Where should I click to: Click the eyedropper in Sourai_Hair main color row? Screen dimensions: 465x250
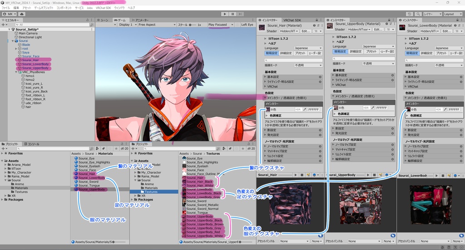[305, 109]
